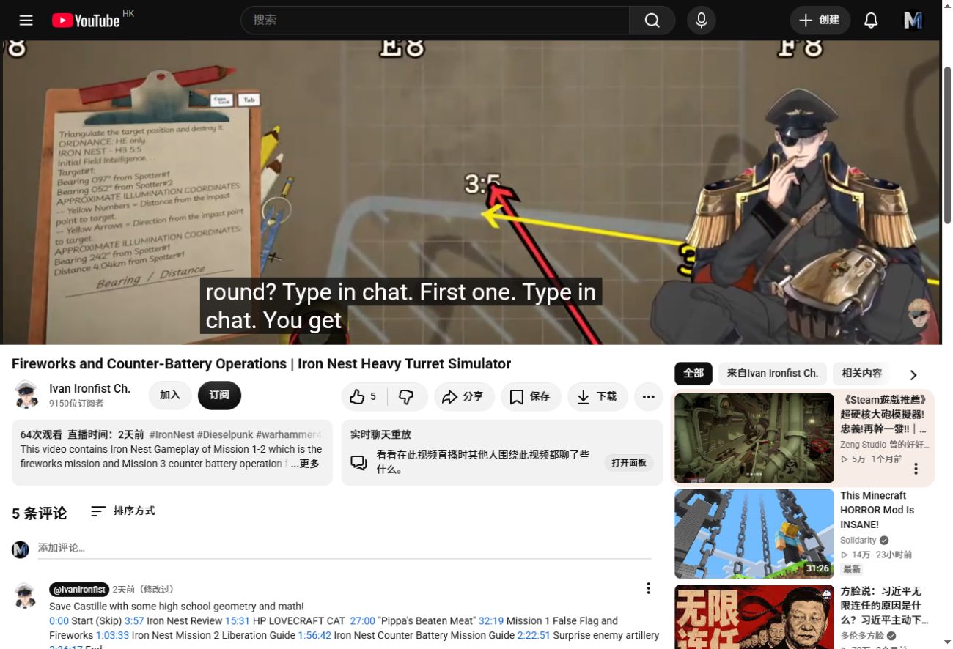953x649 pixels.
Task: Jump to timestamp 1:56:42 Counter Battery
Action: [x=314, y=636]
